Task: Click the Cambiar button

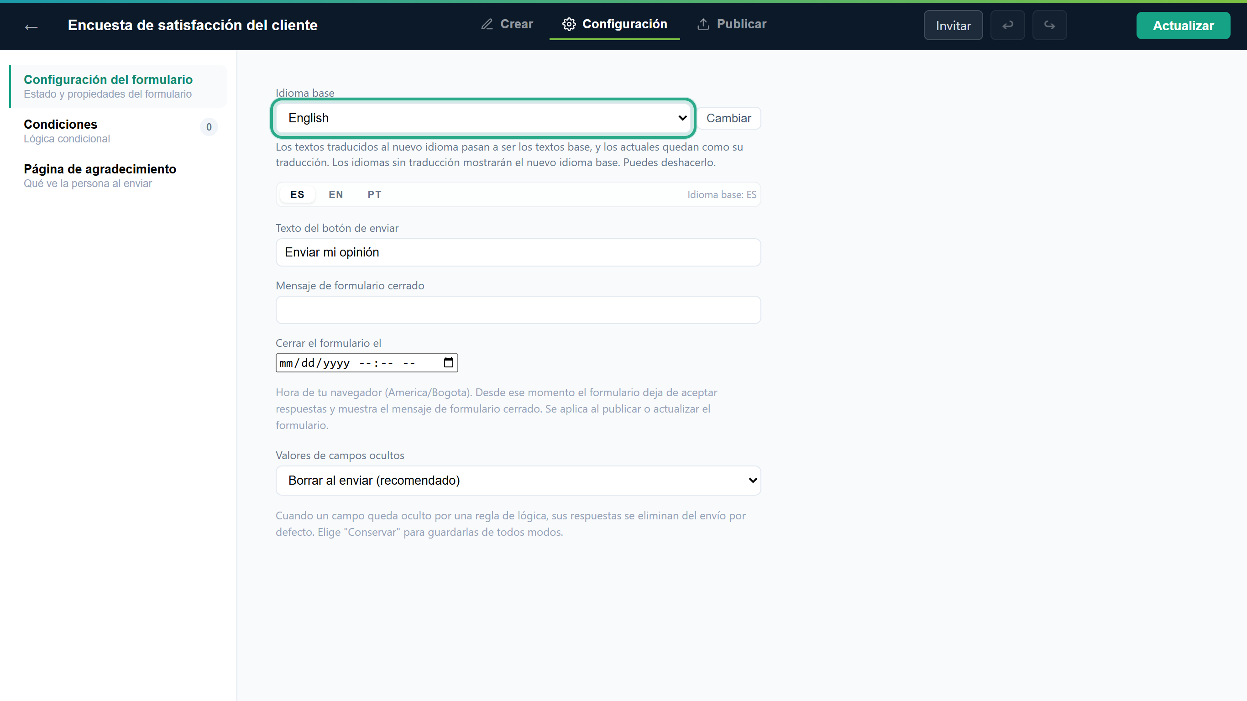Action: point(728,118)
